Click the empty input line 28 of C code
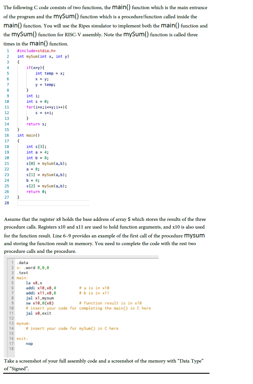Viewport: 253px width, 384px height. tap(53, 203)
